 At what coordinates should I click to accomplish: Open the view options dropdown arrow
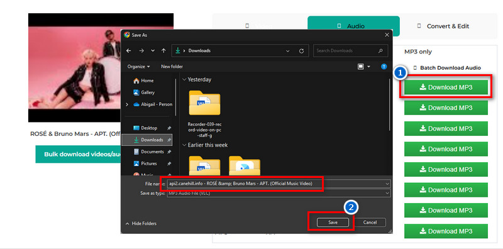tap(368, 67)
